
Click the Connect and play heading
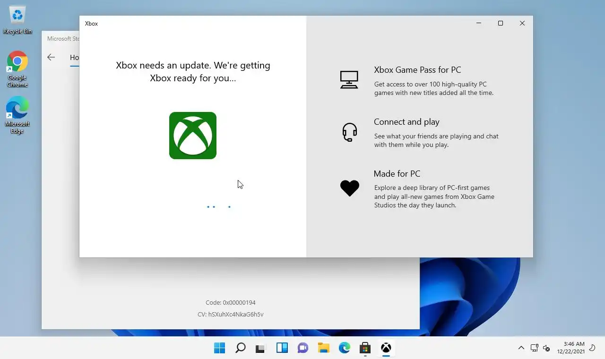tap(406, 122)
